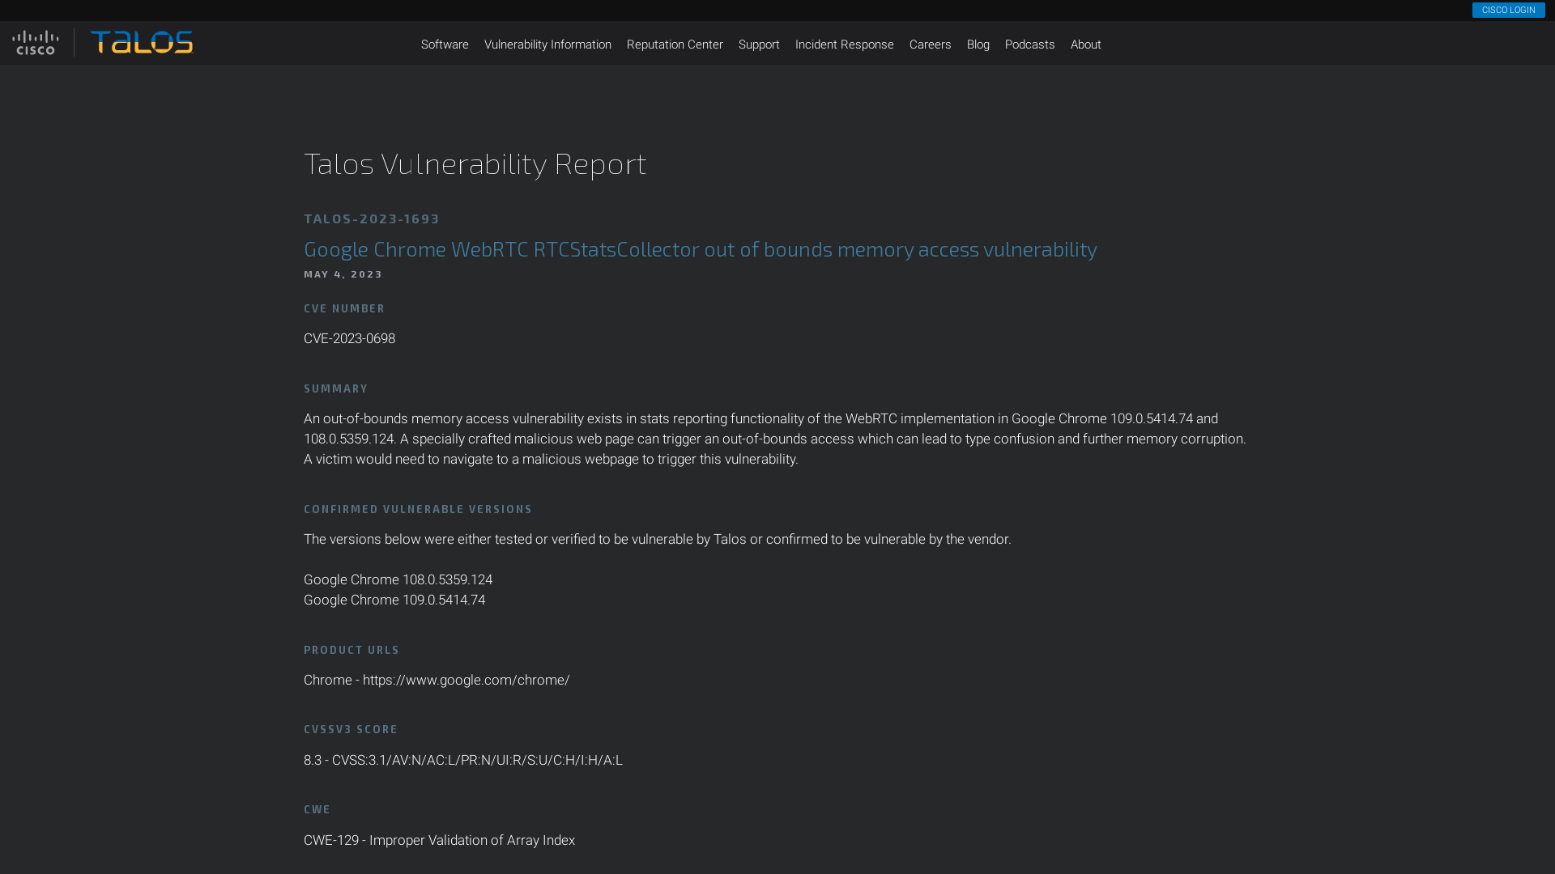Click the SUMMARY heading
Screen dimensions: 1555x874
335,388
